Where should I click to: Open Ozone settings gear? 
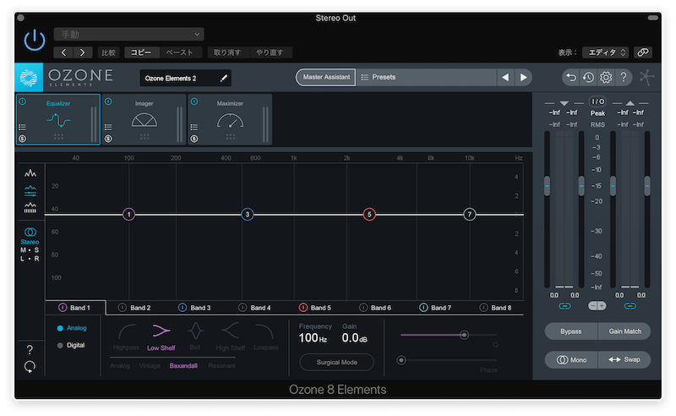pos(606,78)
